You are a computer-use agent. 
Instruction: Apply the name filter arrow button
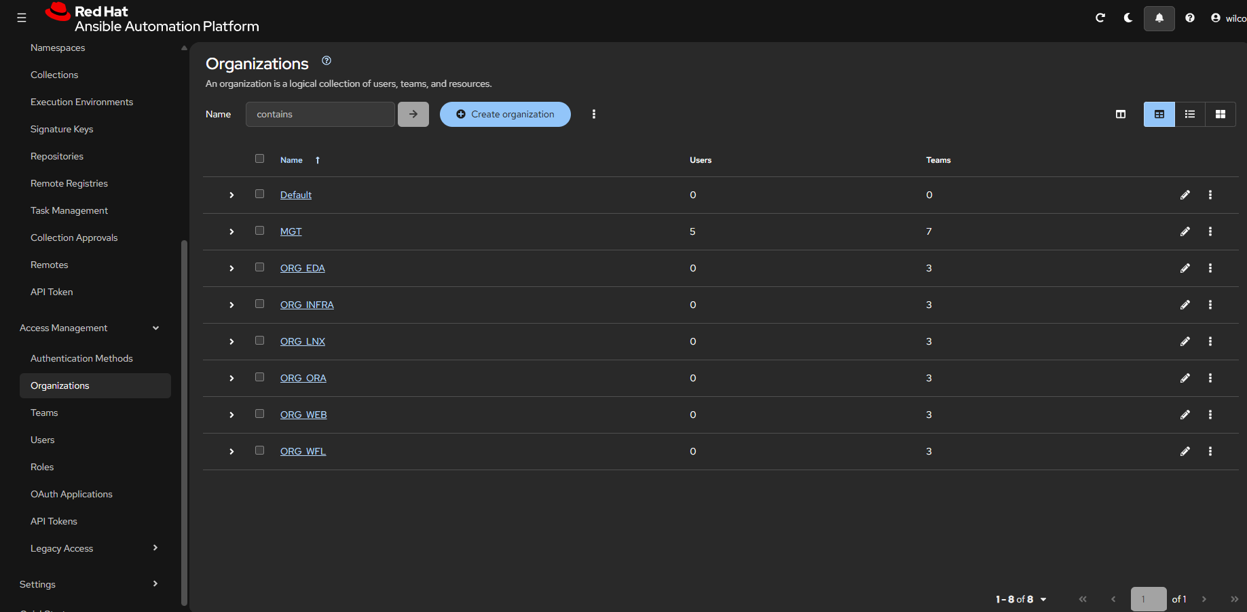[x=413, y=114]
